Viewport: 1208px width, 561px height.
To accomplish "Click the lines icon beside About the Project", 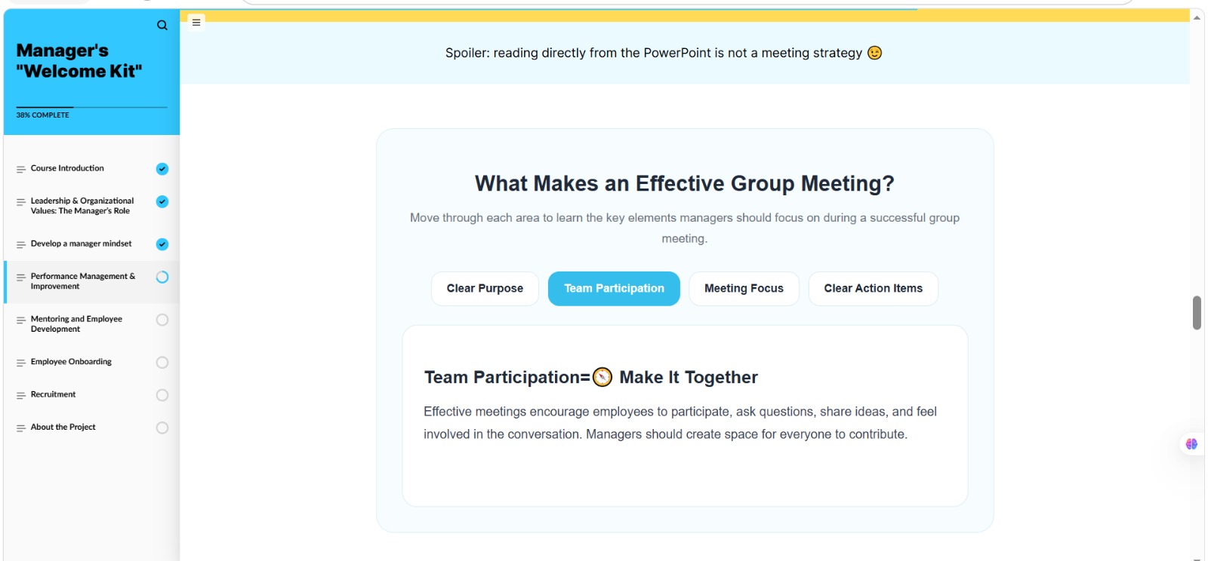I will point(21,428).
